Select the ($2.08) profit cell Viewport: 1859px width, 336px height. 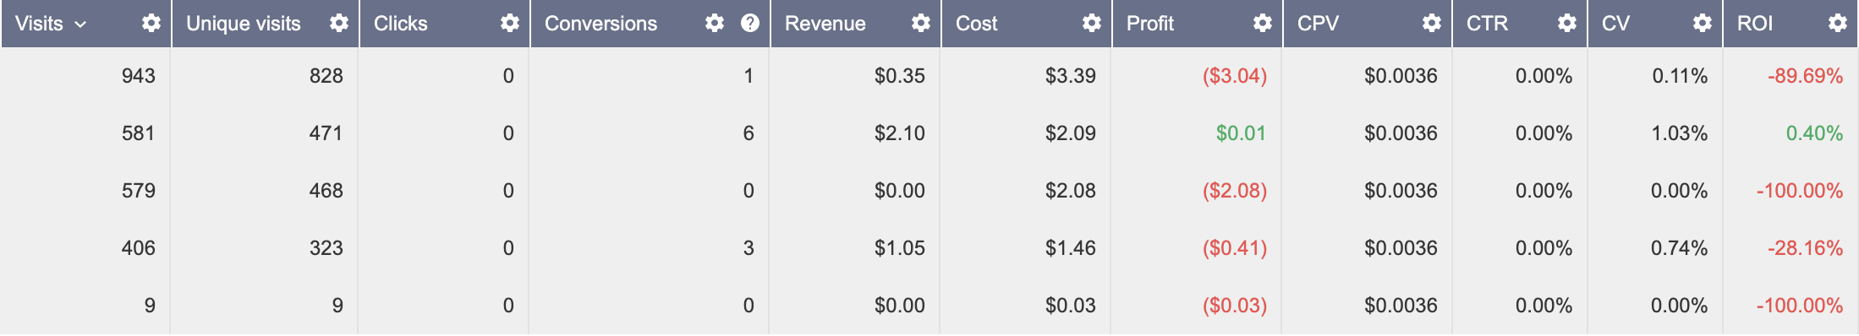(1235, 191)
